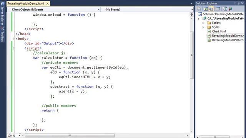This screenshot has width=246, height=138.
Task: Expand the Scripts folder tree arrow
Action: pyautogui.click(x=203, y=23)
